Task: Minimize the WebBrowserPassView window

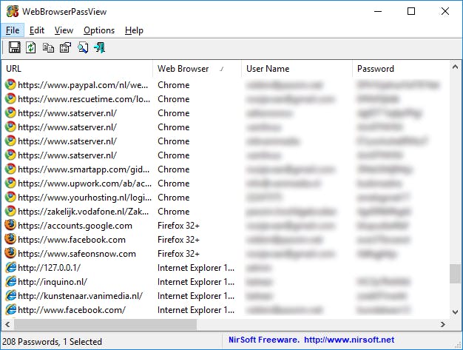Action: [x=378, y=12]
